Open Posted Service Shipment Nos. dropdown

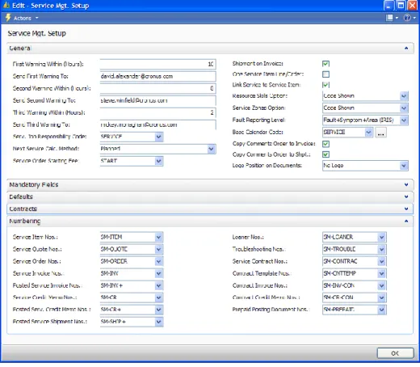159,322
